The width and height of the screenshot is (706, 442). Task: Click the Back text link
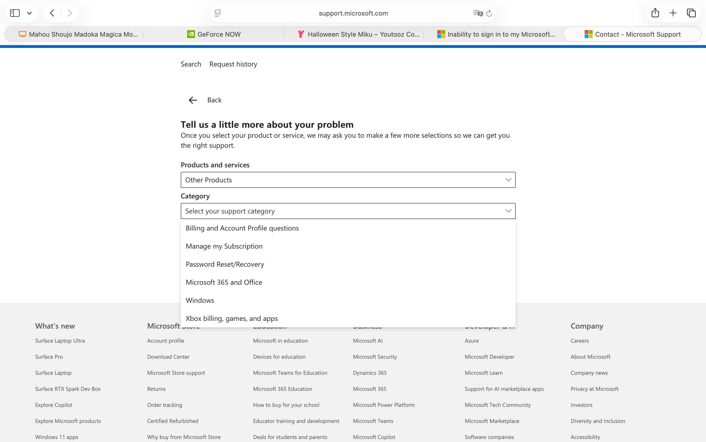214,100
